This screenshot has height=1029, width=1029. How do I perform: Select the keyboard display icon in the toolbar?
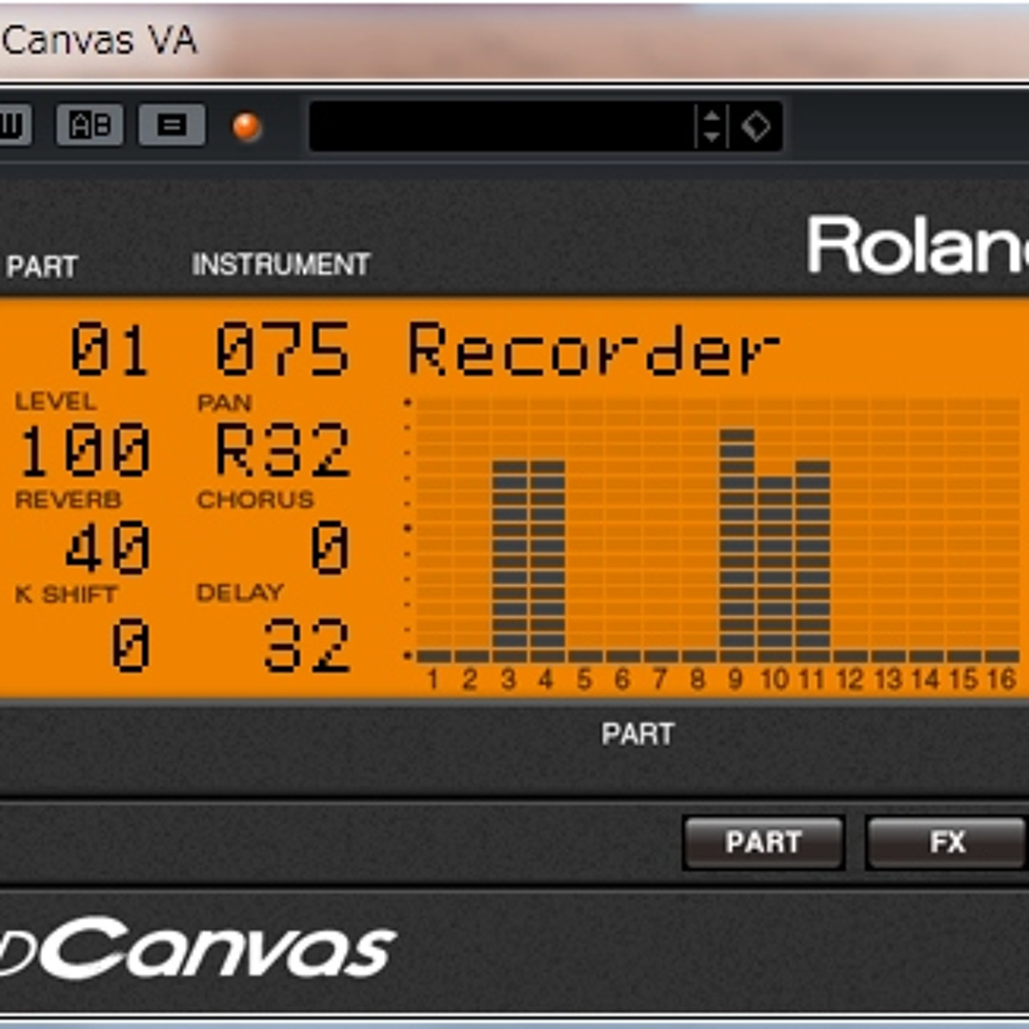17,126
